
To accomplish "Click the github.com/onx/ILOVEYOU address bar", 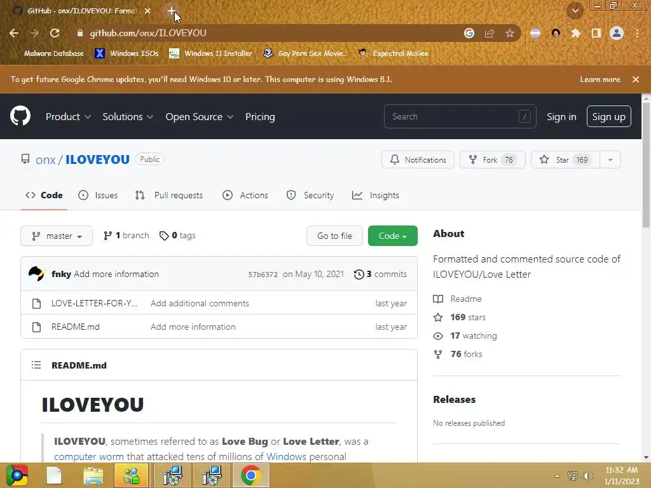I will coord(266,33).
